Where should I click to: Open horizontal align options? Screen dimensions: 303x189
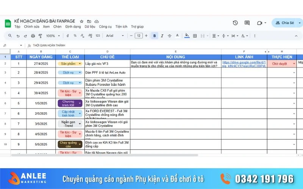(x=216, y=36)
